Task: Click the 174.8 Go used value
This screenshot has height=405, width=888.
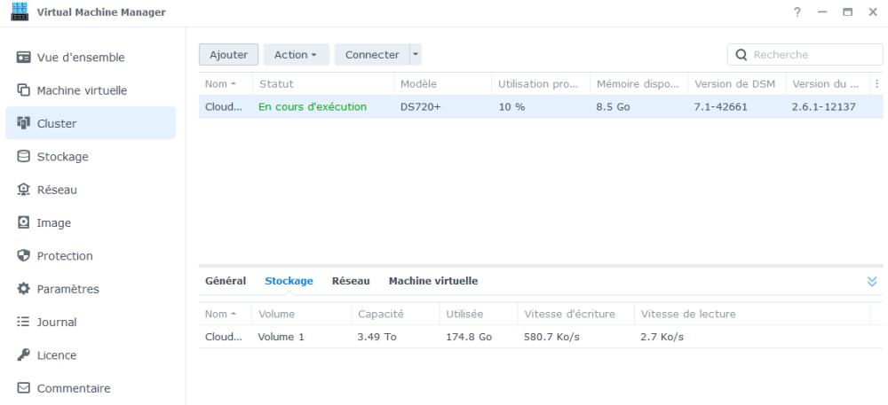Action: pos(469,337)
